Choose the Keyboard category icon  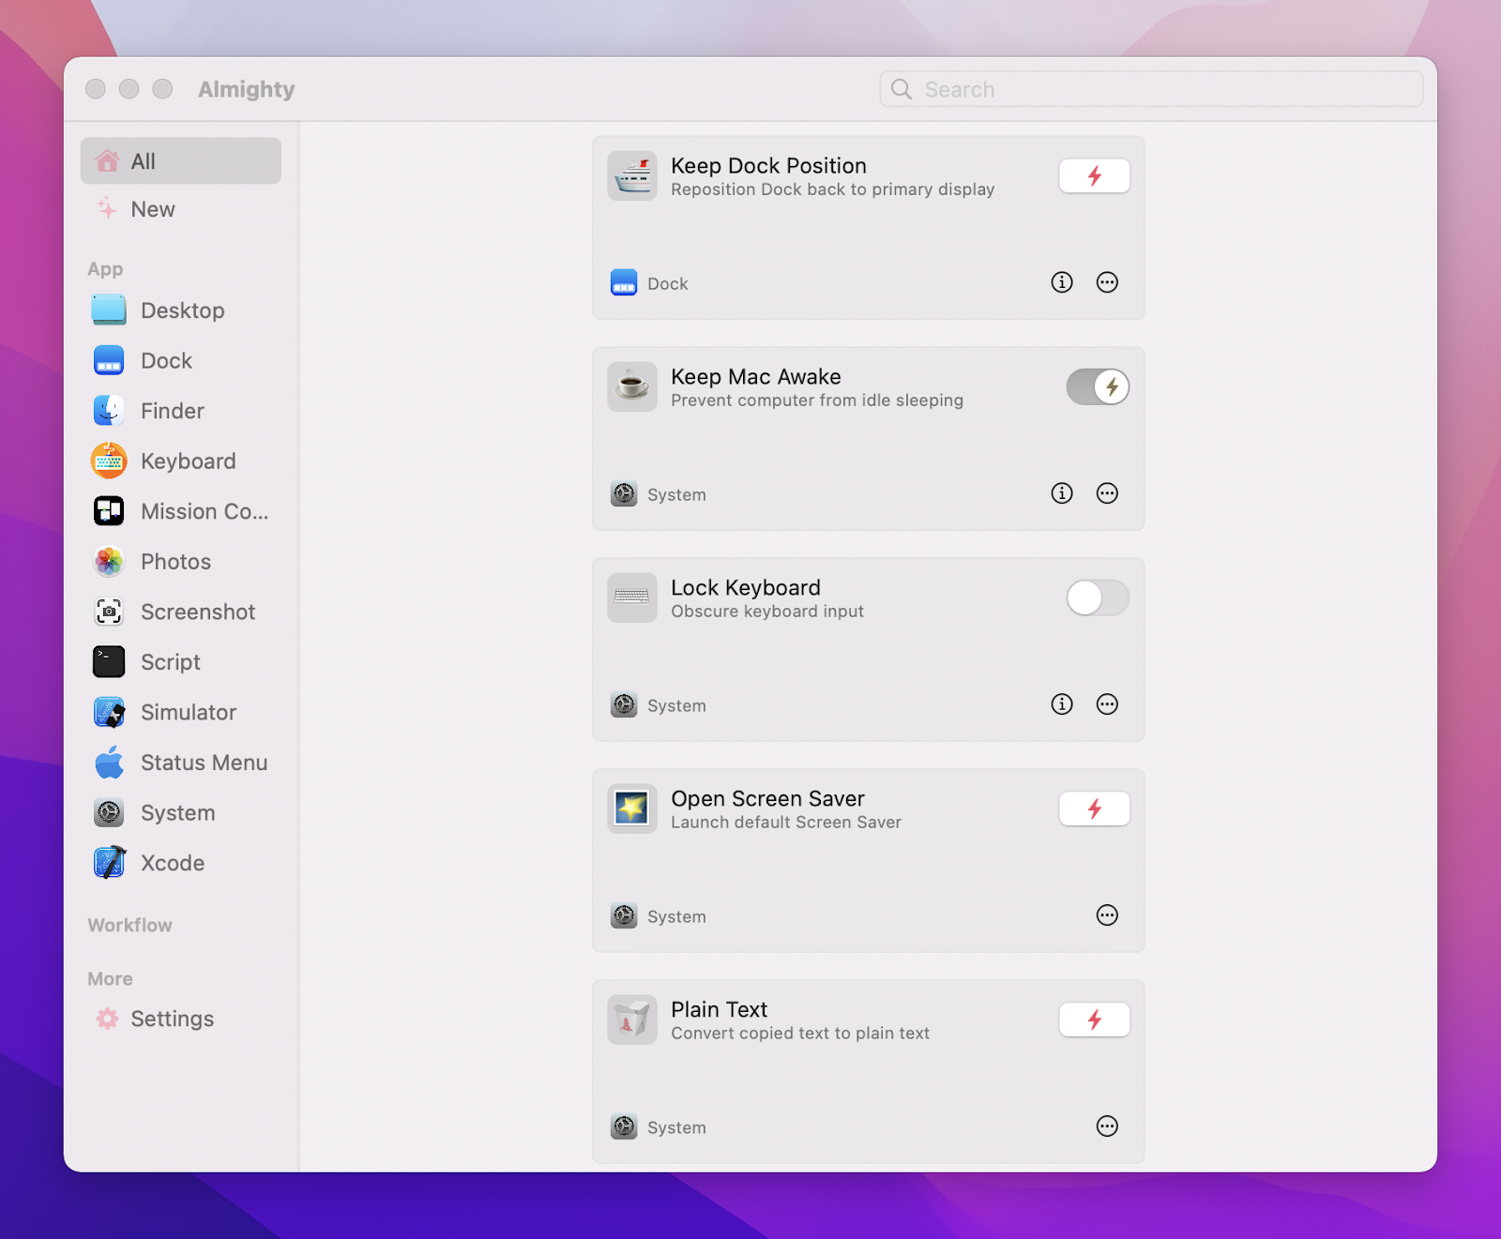point(109,461)
